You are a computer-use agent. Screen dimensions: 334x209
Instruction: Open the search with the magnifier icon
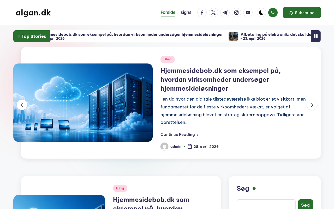pyautogui.click(x=273, y=13)
